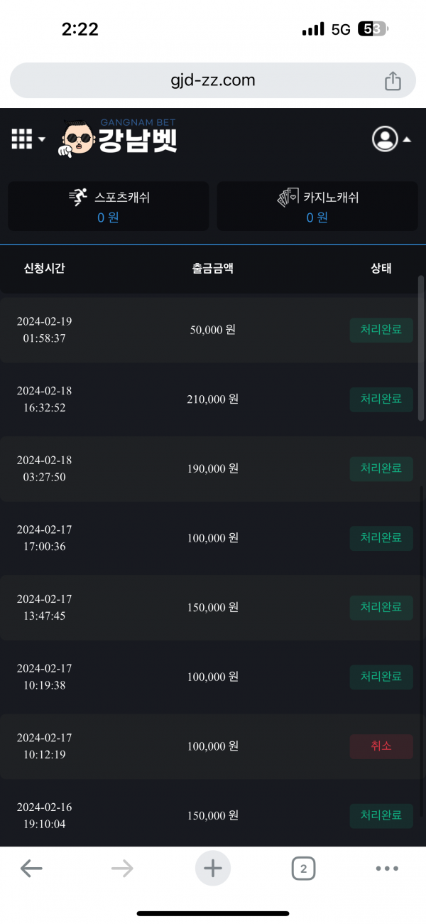Go back with the browser back arrow

click(x=31, y=868)
